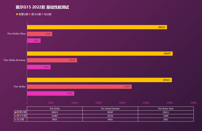Click the red 显卡分数 legend swatch at top

[30, 14]
